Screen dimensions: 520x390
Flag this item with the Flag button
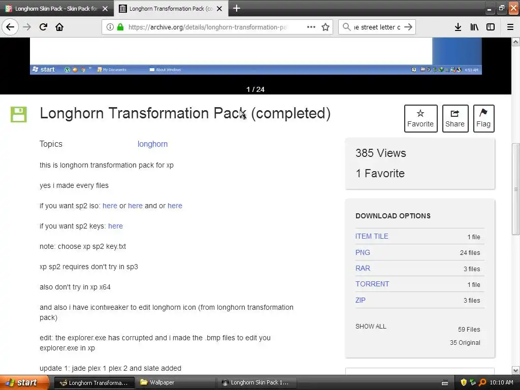click(483, 118)
